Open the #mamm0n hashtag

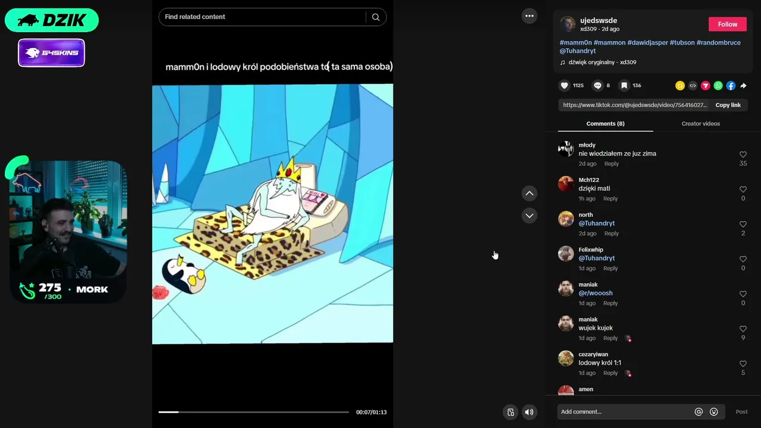[576, 43]
